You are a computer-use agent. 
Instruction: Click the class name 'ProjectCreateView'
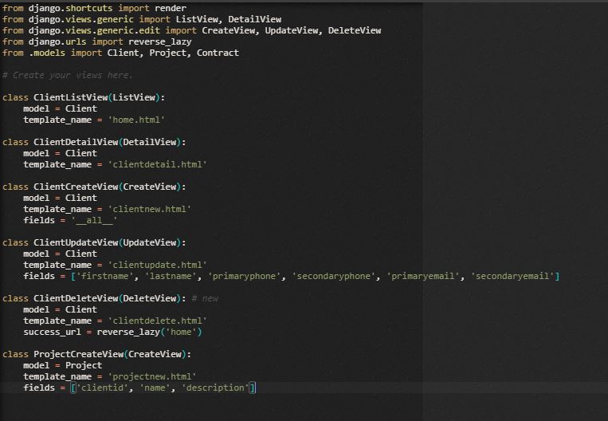tap(78, 354)
